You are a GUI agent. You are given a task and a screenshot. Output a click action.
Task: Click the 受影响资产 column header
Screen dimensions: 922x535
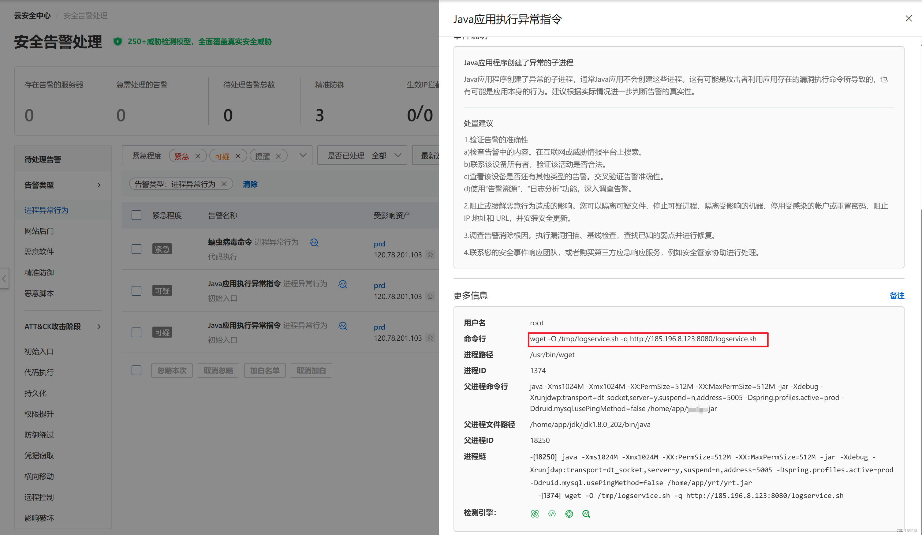[392, 215]
